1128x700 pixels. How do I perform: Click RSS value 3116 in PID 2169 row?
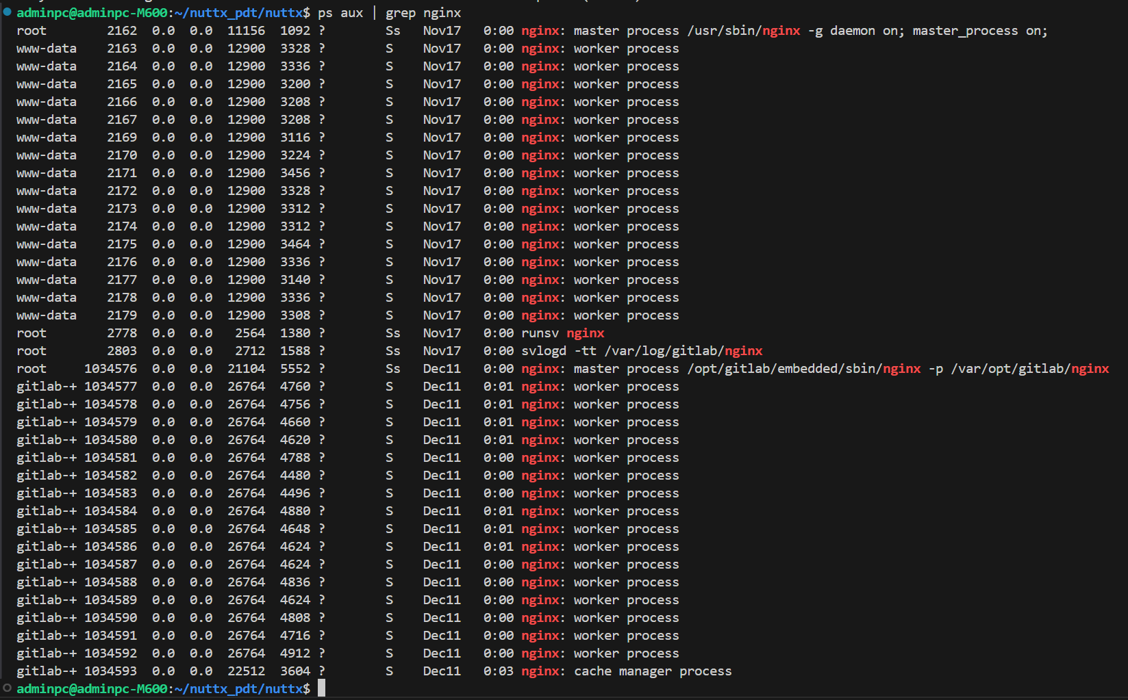[295, 138]
